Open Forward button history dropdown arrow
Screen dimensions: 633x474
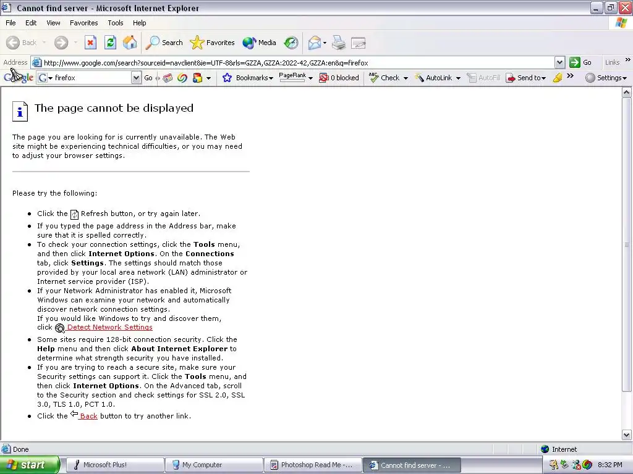click(x=75, y=43)
